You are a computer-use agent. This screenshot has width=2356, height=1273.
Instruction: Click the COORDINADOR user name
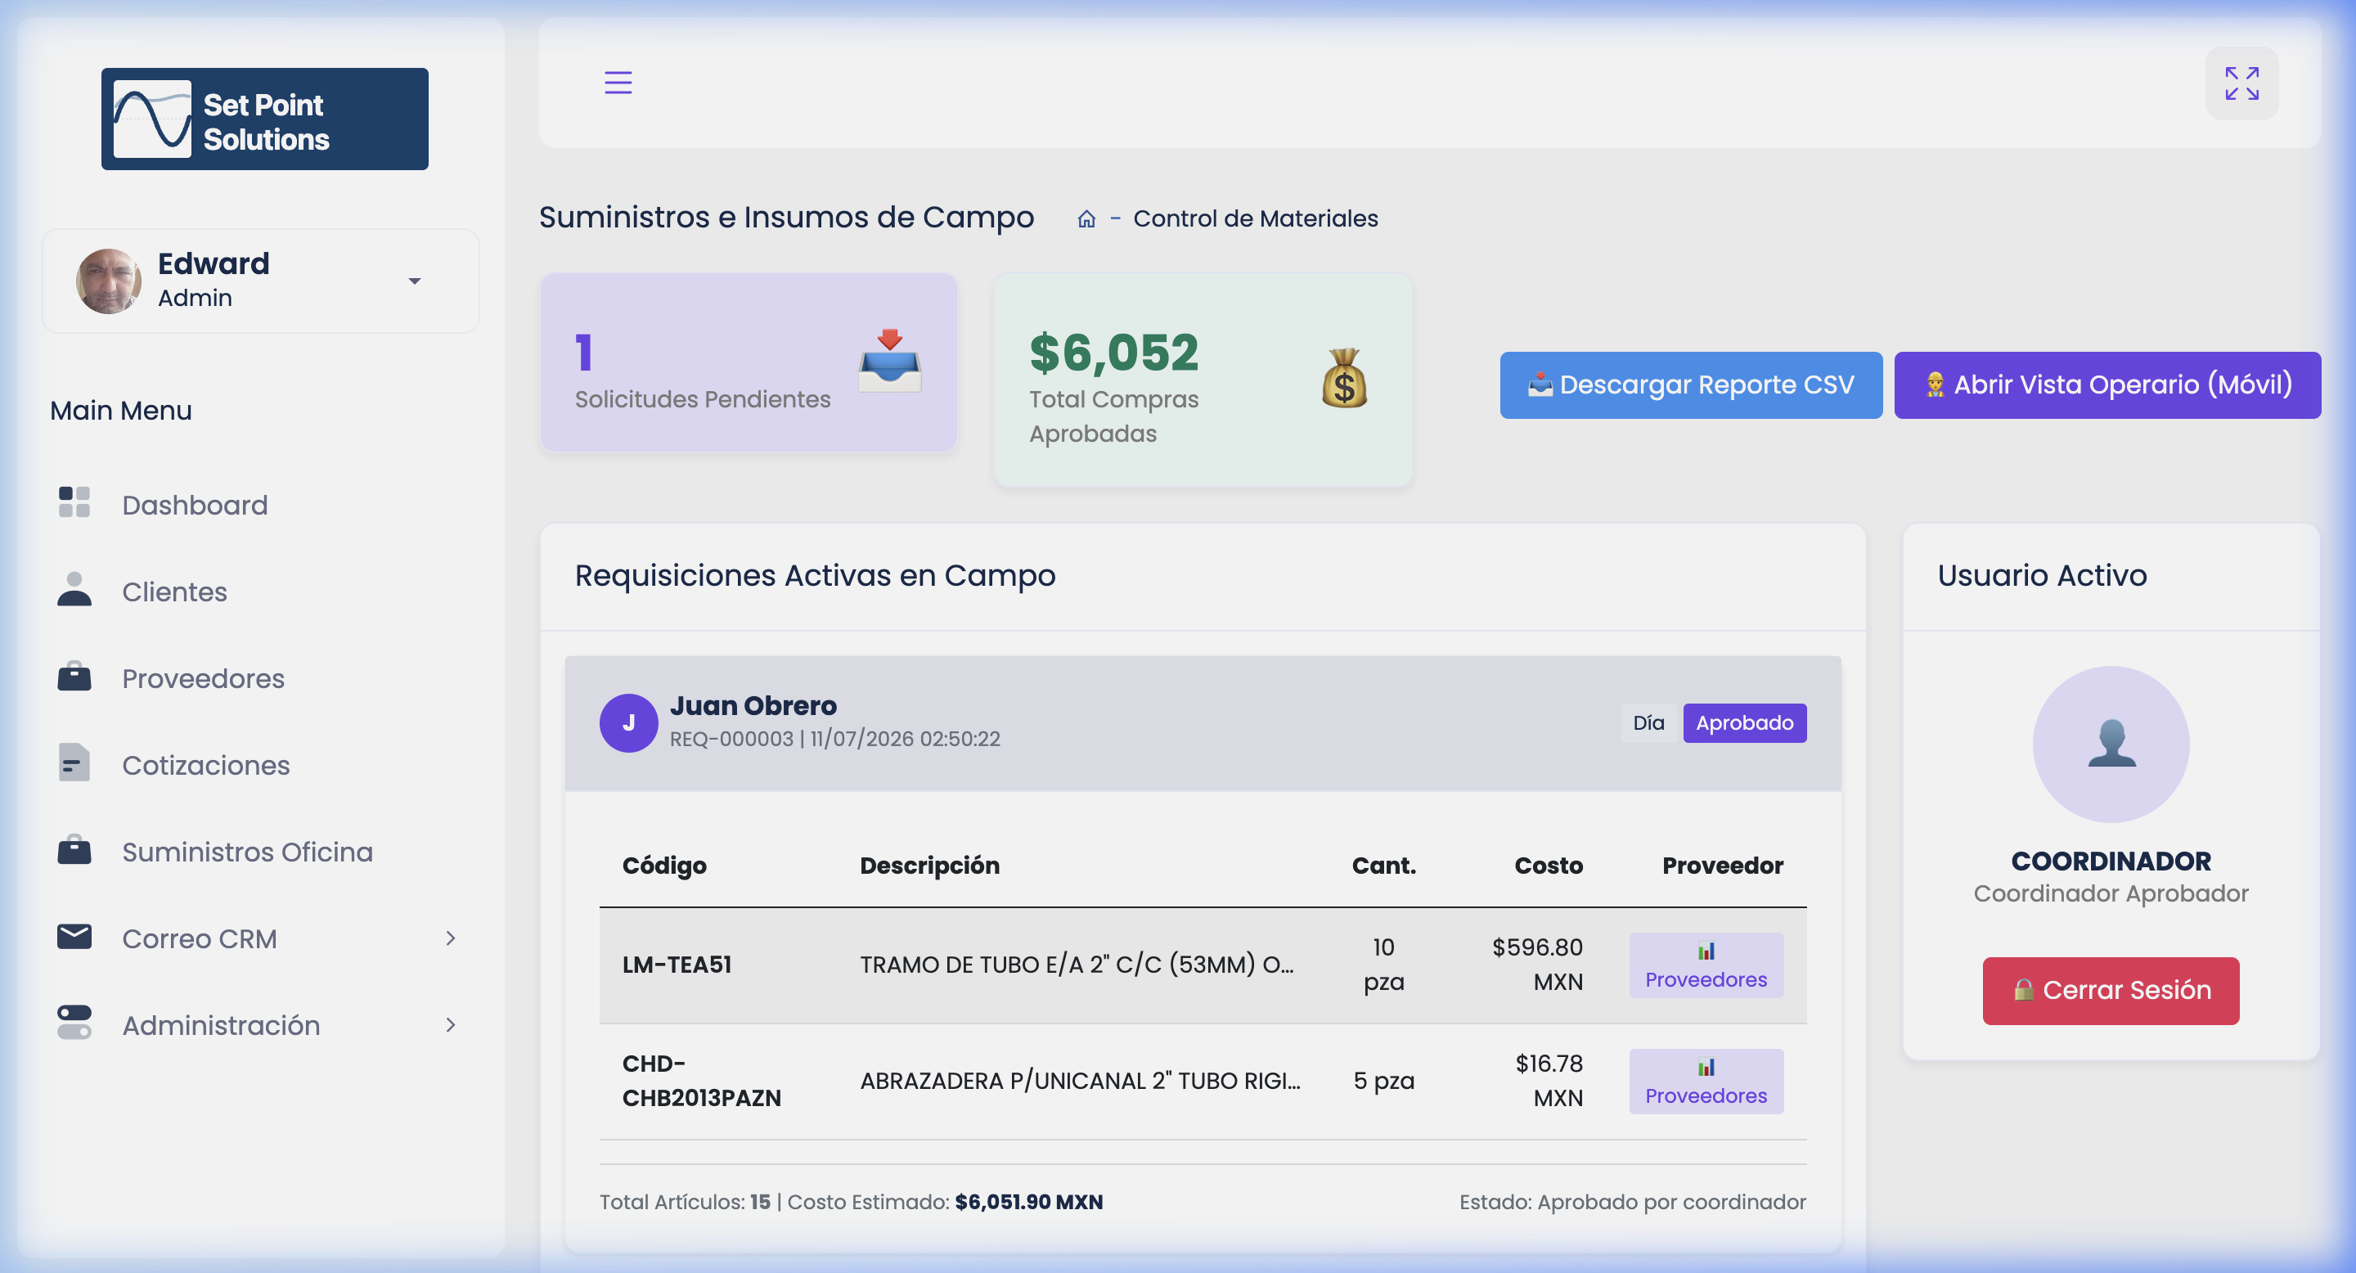[2110, 861]
